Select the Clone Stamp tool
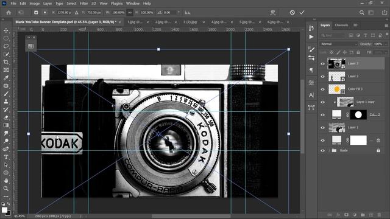The height and width of the screenshot is (219, 390). coord(6,102)
